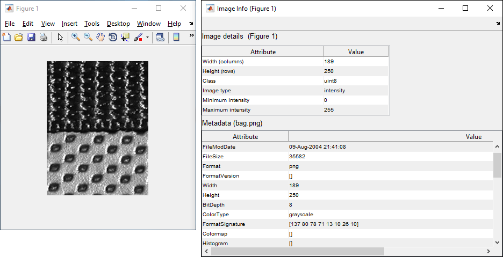Click the 'grayscale' ColorType value
This screenshot has height=257, width=503.
click(x=301, y=215)
